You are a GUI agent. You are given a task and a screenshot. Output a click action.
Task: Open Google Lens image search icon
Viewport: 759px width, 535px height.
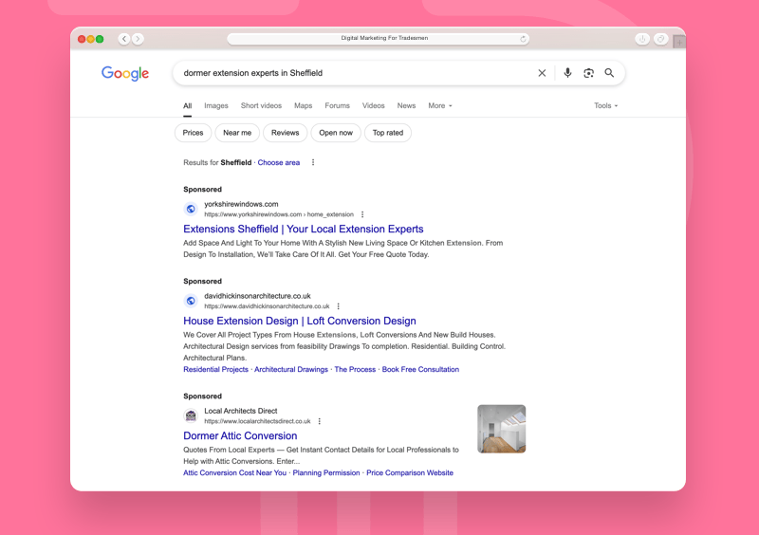[x=588, y=73]
